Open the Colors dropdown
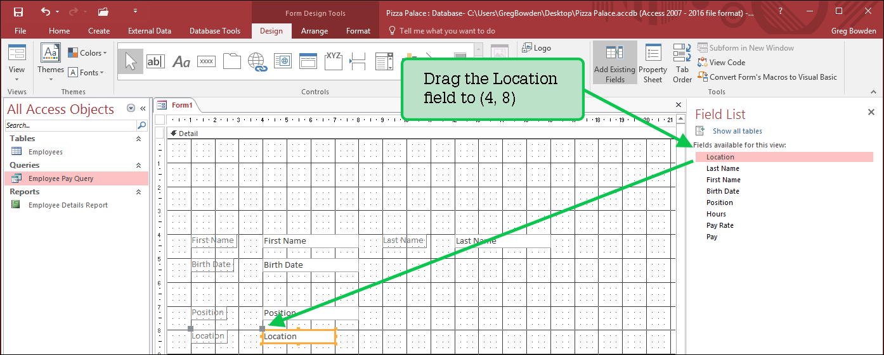Image resolution: width=884 pixels, height=355 pixels. point(88,53)
